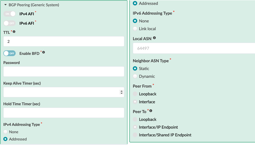Select Link local IPv6 addressing
The height and width of the screenshot is (145, 255).
tap(135, 29)
